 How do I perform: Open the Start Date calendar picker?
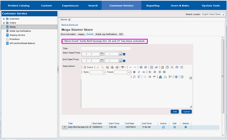(x=102, y=54)
